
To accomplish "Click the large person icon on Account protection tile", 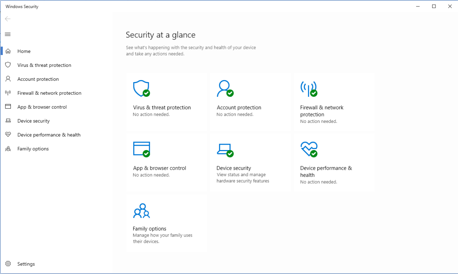I will [x=225, y=88].
